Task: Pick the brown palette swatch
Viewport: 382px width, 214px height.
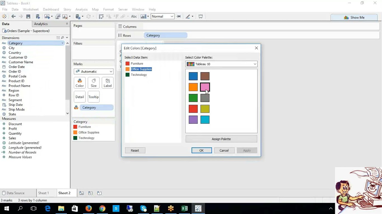Action: coord(205,76)
